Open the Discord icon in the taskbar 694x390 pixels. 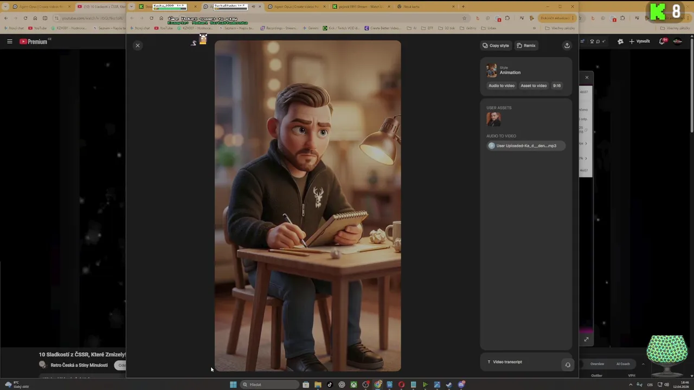pyautogui.click(x=461, y=385)
